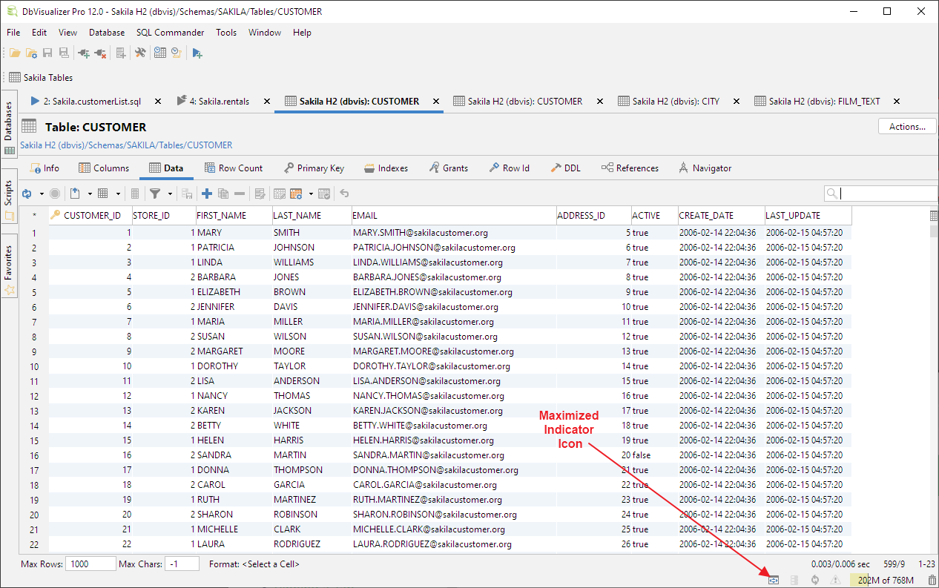
Task: Switch to the Columns tab
Action: 104,168
